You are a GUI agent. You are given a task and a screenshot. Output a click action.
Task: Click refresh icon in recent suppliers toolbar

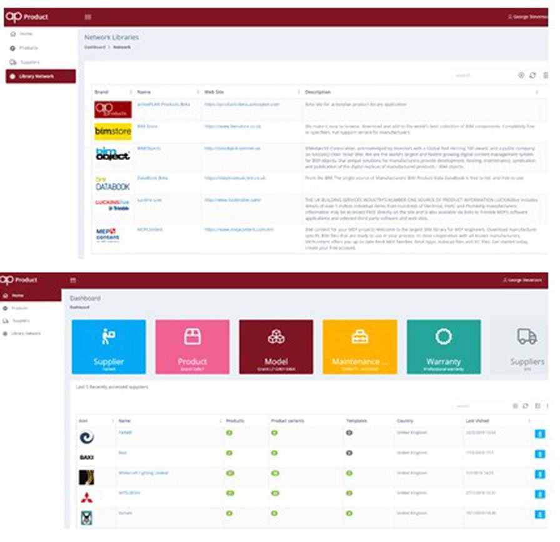(x=526, y=406)
